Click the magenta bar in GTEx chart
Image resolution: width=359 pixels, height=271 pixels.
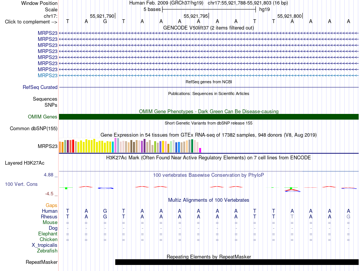pyautogui.click(x=200, y=150)
